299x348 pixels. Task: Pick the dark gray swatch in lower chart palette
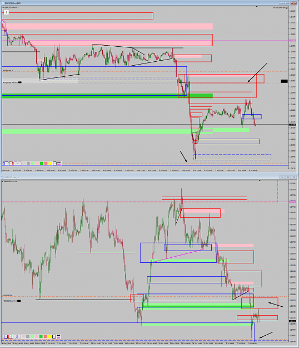(x=28, y=336)
